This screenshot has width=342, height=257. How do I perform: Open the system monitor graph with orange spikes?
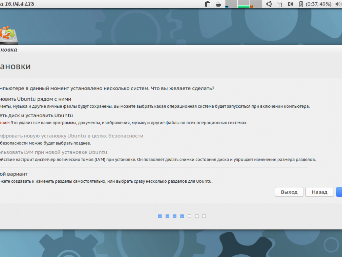[256, 4]
